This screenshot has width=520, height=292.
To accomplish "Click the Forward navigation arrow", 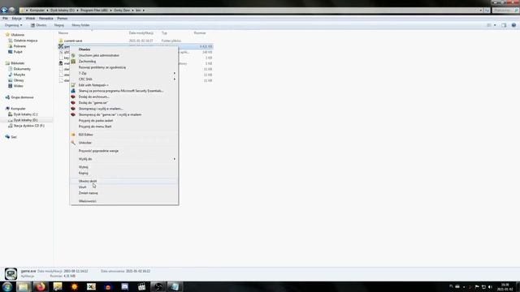I will pos(12,11).
